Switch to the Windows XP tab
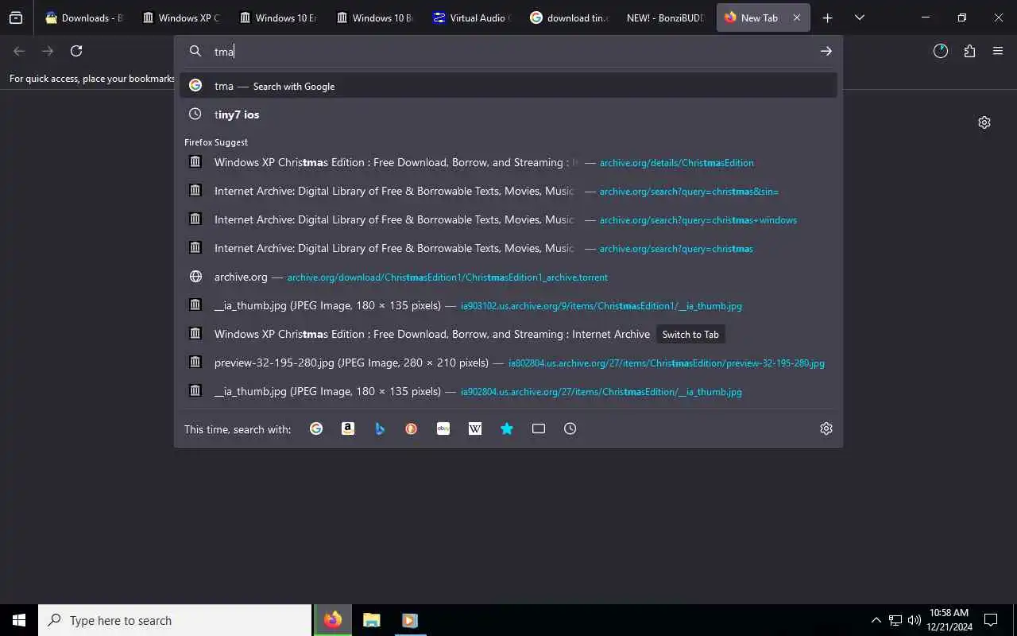This screenshot has height=636, width=1017. 182,17
